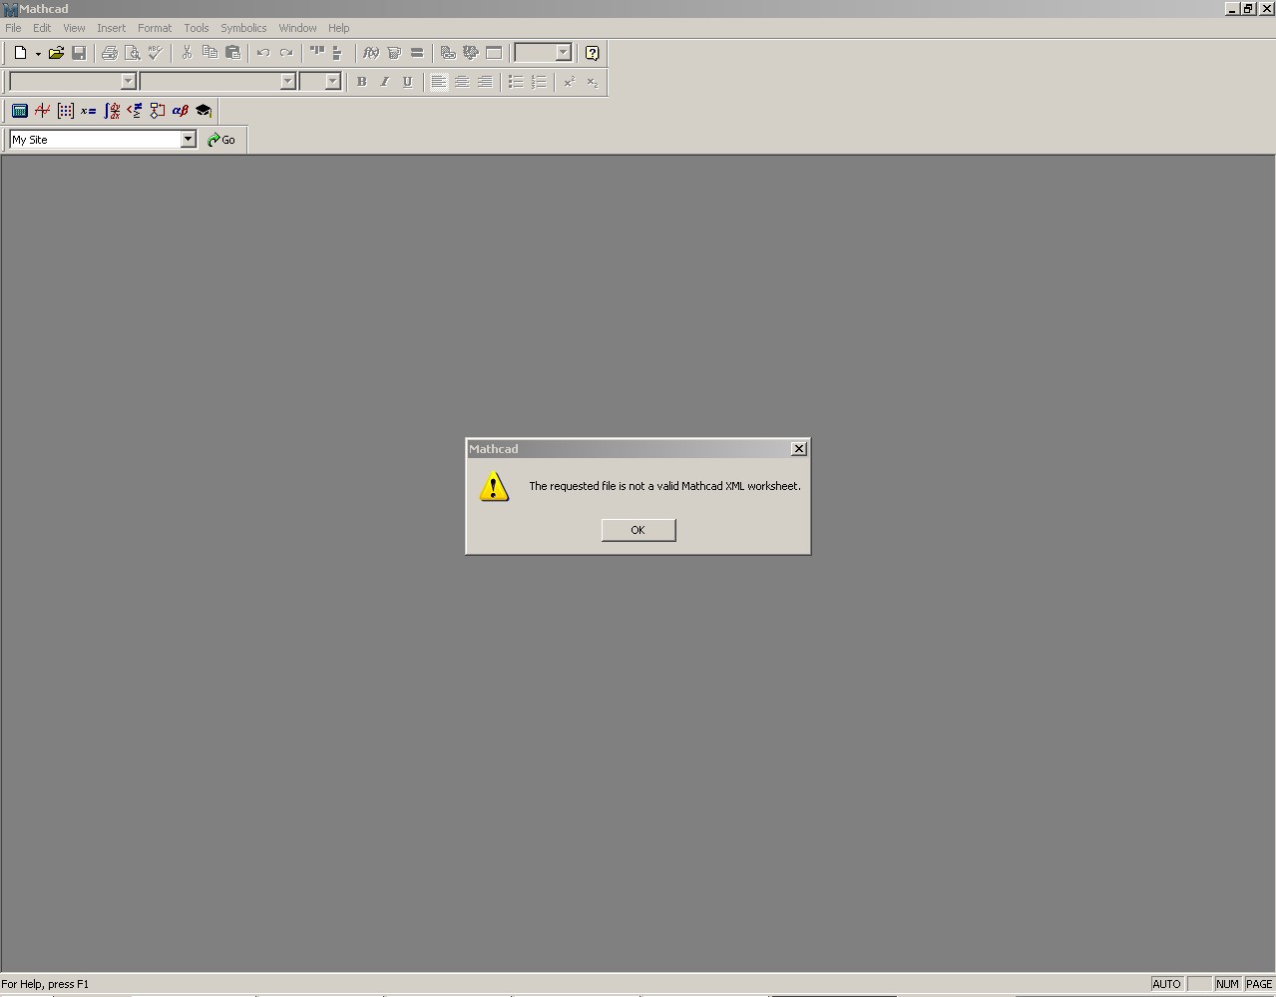Open the Greek symbol αβ toolbar
The image size is (1276, 997).
tap(181, 111)
